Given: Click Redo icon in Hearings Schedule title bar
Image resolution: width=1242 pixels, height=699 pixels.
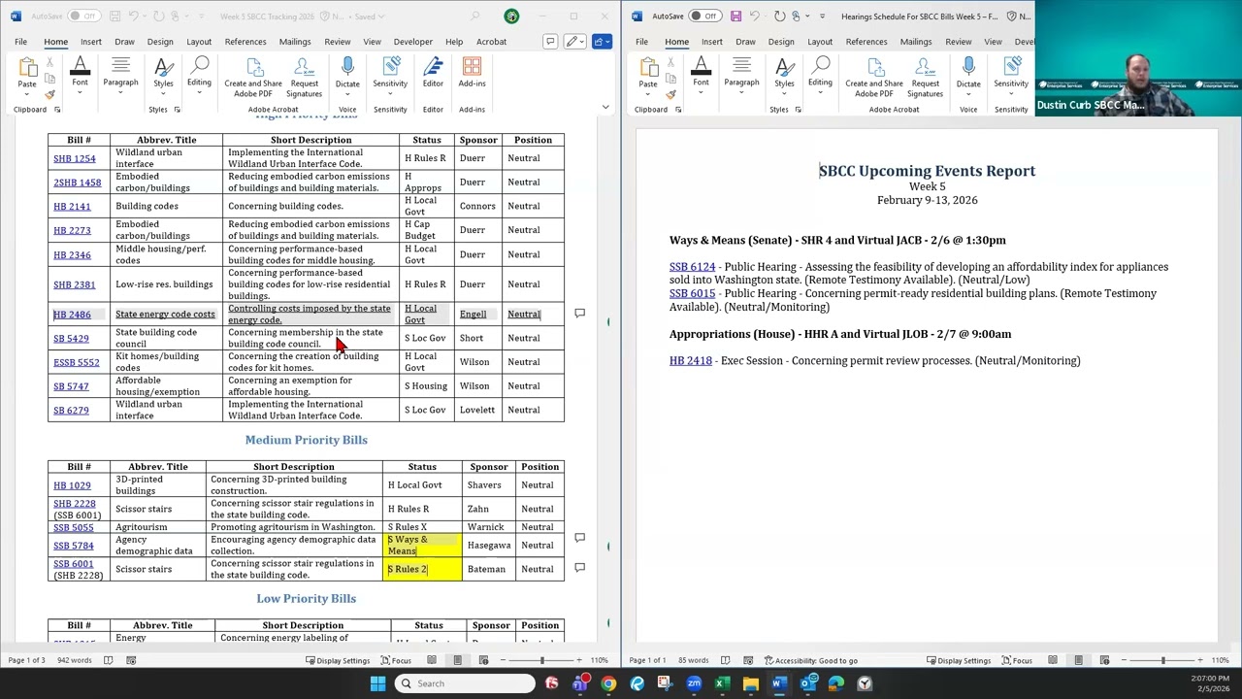Looking at the screenshot, I should tap(779, 17).
